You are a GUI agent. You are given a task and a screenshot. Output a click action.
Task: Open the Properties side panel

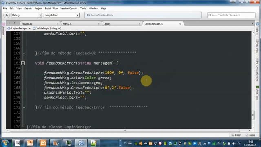[257, 47]
